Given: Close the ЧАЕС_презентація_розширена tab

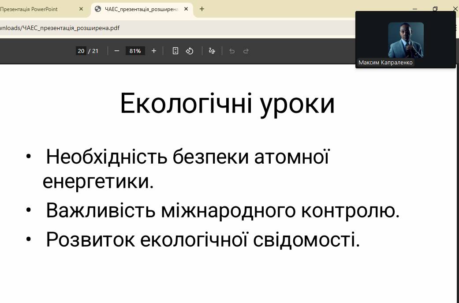Looking at the screenshot, I should [186, 9].
